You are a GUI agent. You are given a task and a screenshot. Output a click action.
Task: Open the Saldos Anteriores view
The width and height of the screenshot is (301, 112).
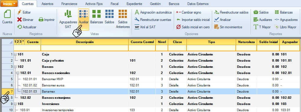pos(123,19)
